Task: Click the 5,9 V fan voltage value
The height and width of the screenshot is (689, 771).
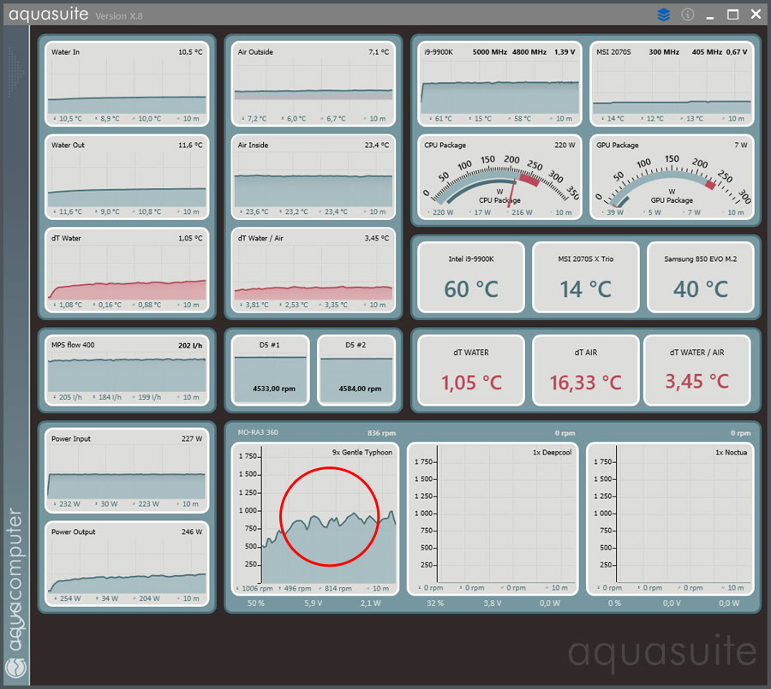Action: [x=314, y=603]
